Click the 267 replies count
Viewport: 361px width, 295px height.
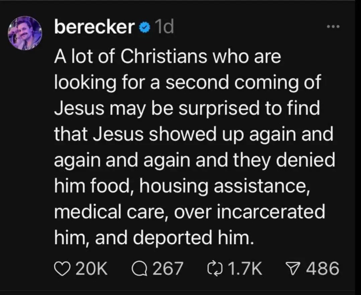point(168,268)
